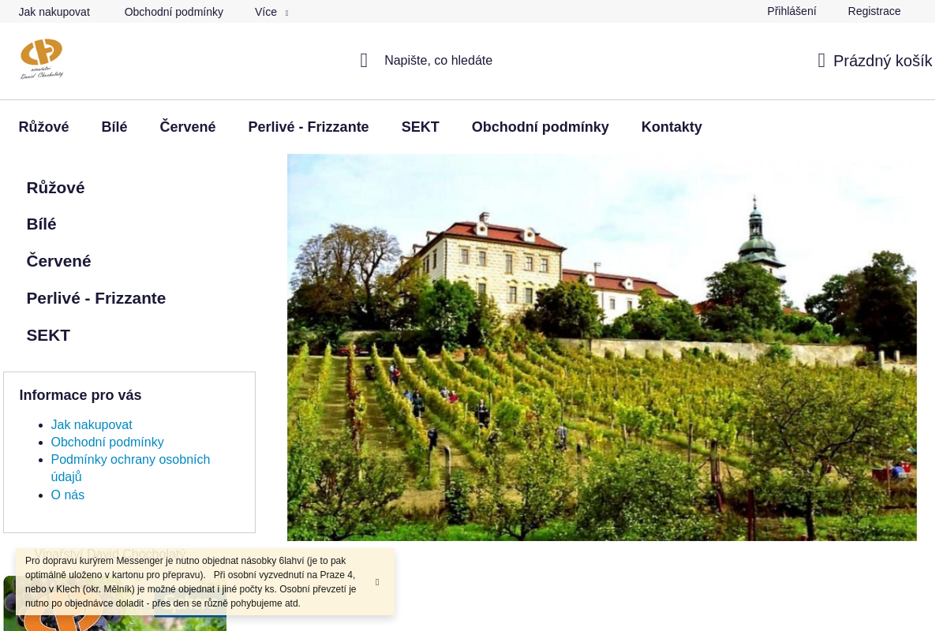The width and height of the screenshot is (947, 631).
Task: Open Obchodní podmínky in Informace pro vás
Action: tap(107, 442)
